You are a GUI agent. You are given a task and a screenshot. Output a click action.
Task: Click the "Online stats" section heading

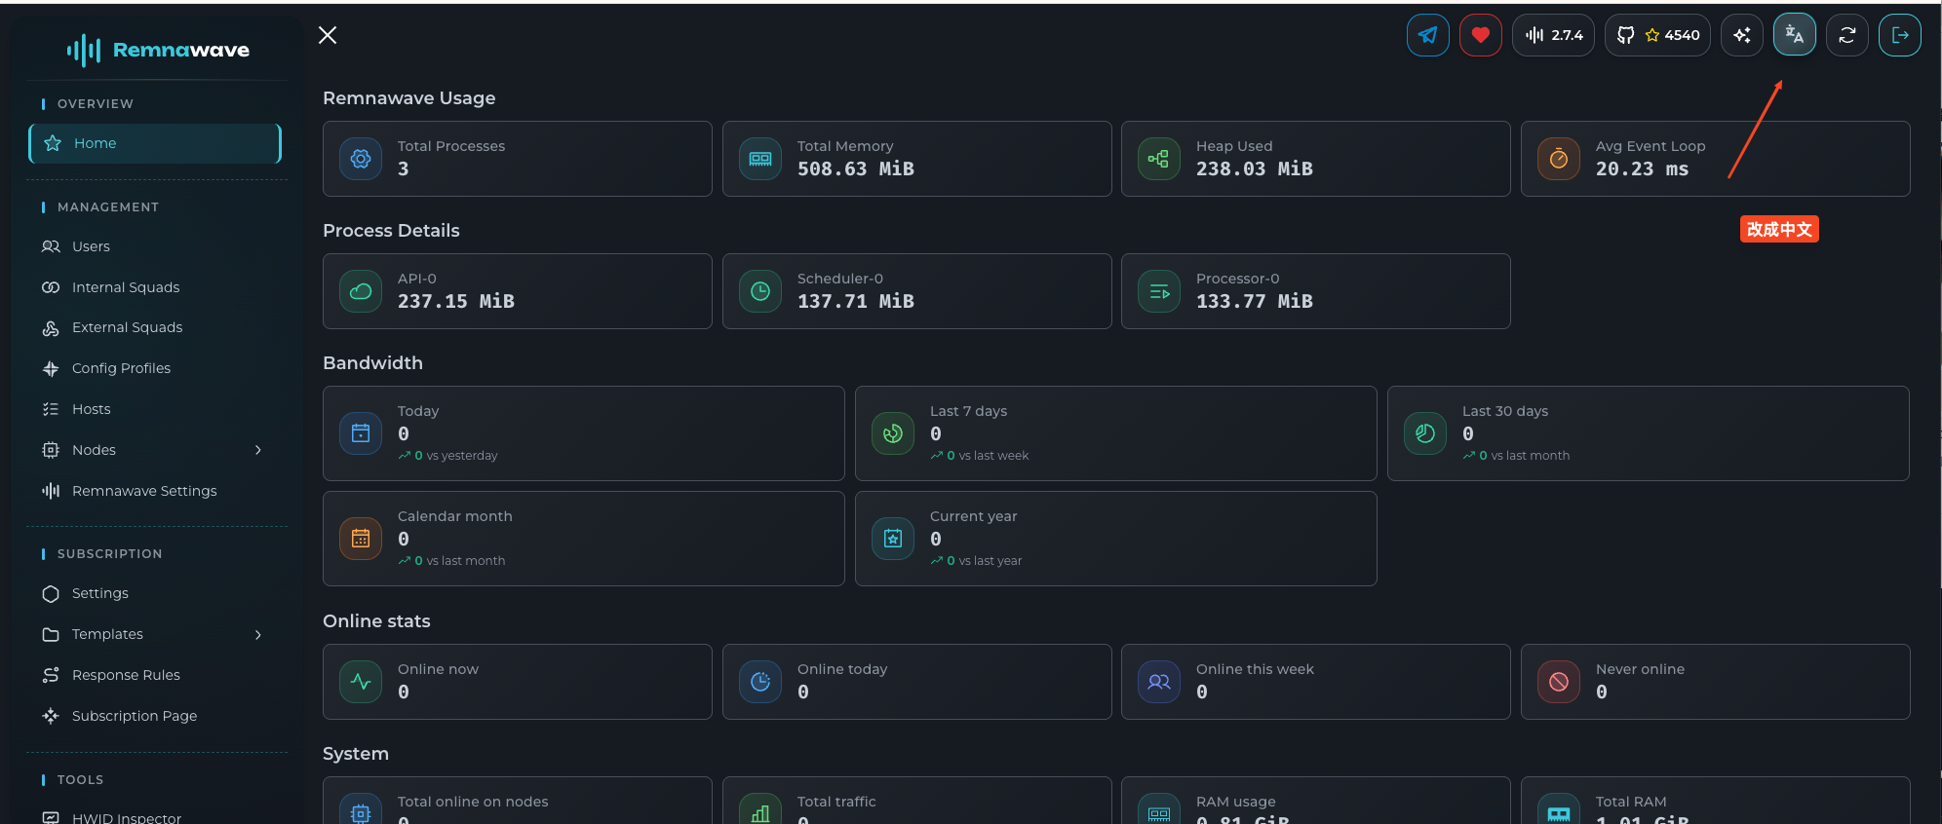pos(376,621)
